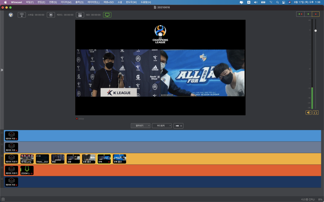Click the date and time display

pyautogui.click(x=307, y=2)
